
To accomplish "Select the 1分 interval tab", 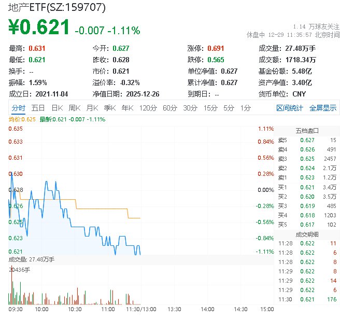I will [245, 108].
